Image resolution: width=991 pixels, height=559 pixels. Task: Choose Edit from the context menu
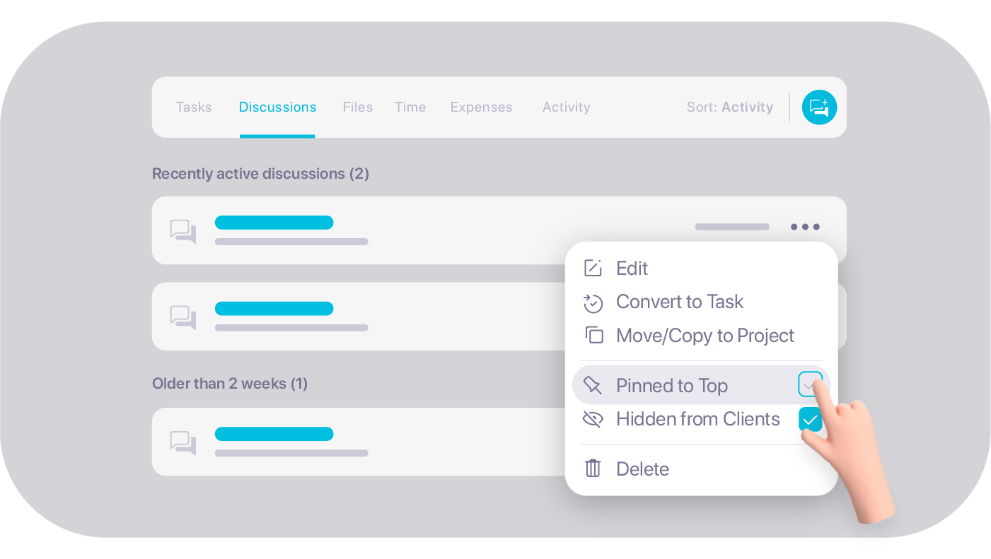coord(632,269)
